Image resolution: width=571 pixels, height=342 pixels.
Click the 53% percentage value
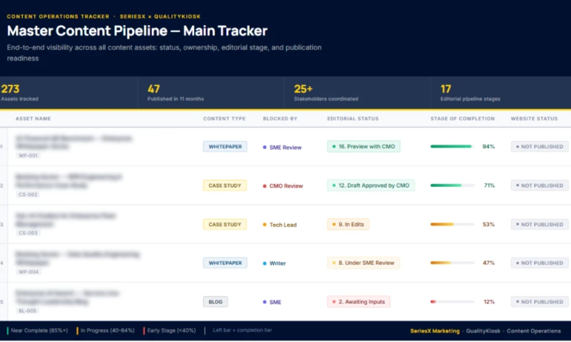click(488, 224)
